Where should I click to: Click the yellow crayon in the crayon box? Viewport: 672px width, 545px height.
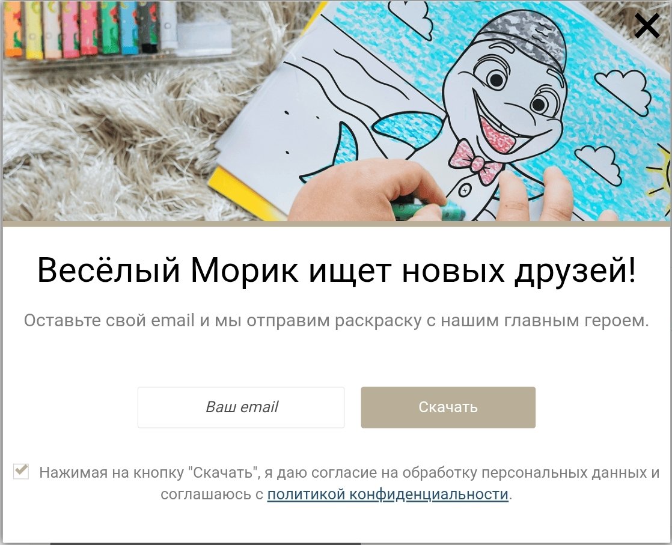click(34, 30)
